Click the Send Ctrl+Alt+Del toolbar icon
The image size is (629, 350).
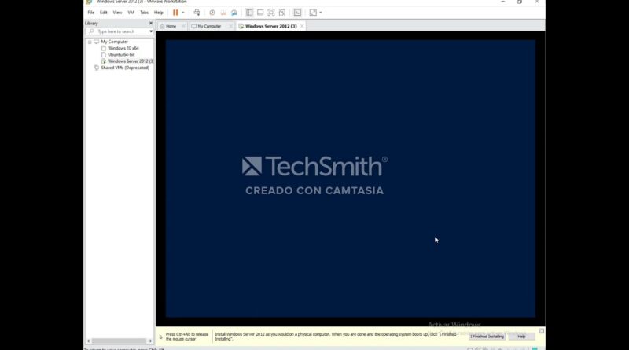197,13
